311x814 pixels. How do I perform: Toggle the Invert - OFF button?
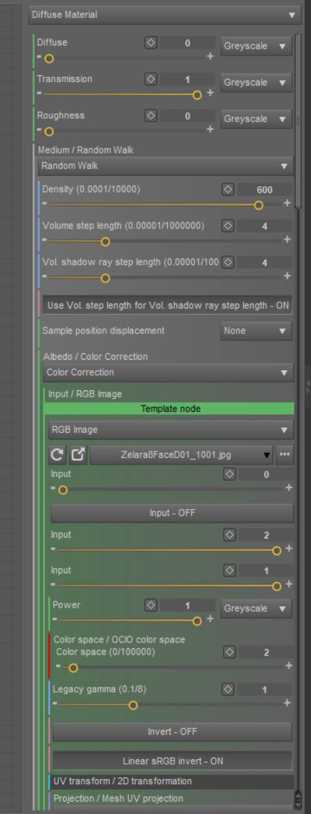(x=172, y=732)
